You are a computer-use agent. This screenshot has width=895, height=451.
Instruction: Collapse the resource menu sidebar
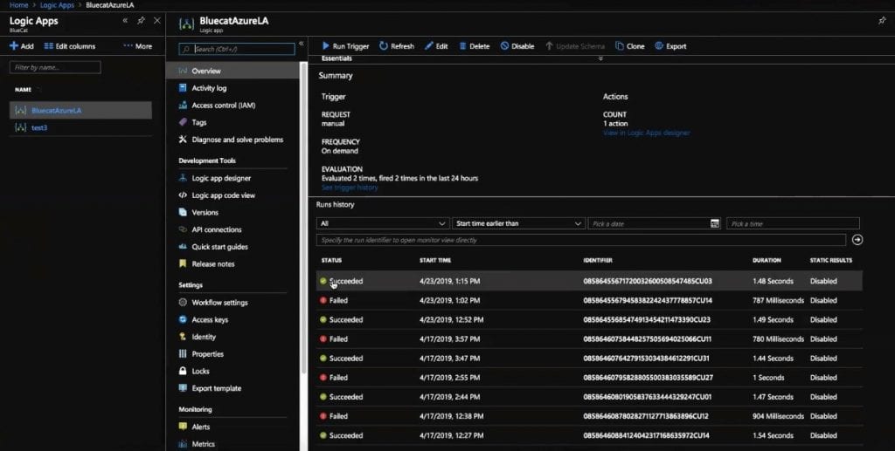point(302,44)
